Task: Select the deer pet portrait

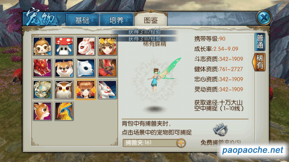Action: tap(42, 111)
